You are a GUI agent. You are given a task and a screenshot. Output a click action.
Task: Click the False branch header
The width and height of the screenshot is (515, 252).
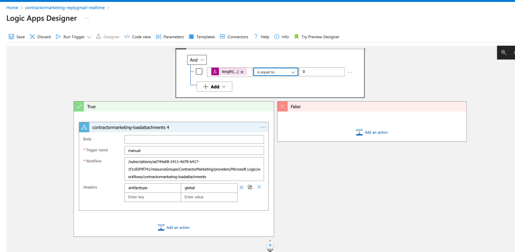372,107
